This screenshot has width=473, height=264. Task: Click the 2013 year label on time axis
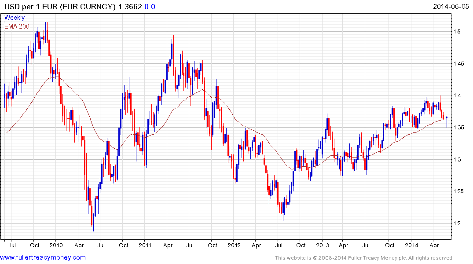tap(323, 245)
